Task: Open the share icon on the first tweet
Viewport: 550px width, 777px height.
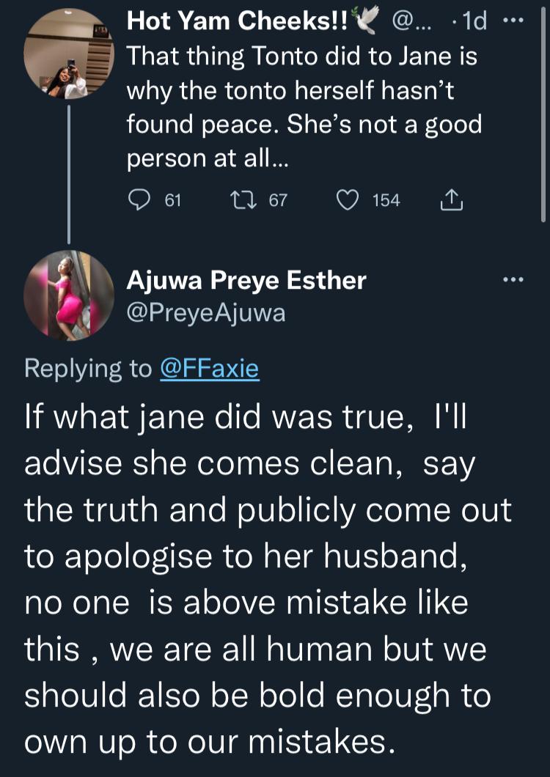Action: pos(452,200)
